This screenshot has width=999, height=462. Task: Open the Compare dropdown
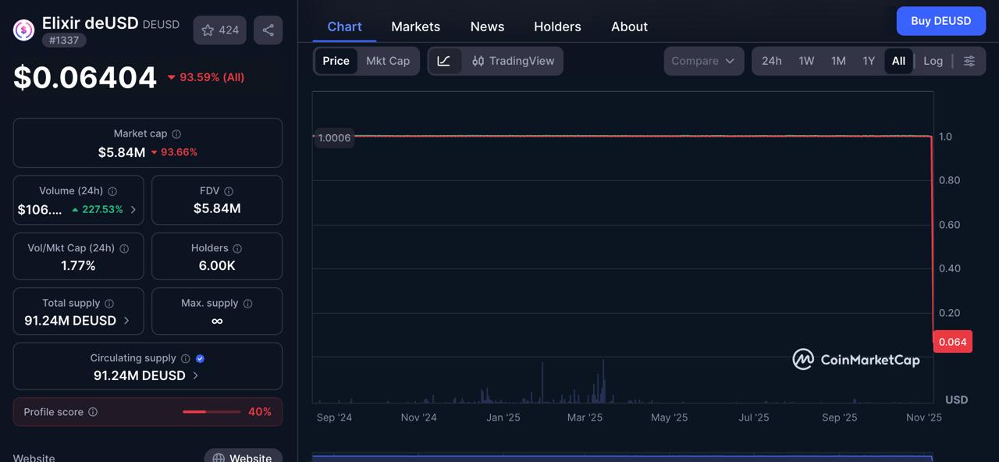702,61
